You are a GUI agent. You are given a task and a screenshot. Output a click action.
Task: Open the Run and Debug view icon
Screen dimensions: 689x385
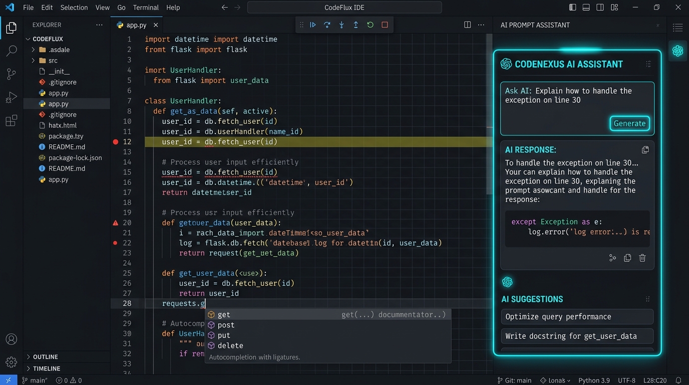click(x=11, y=98)
